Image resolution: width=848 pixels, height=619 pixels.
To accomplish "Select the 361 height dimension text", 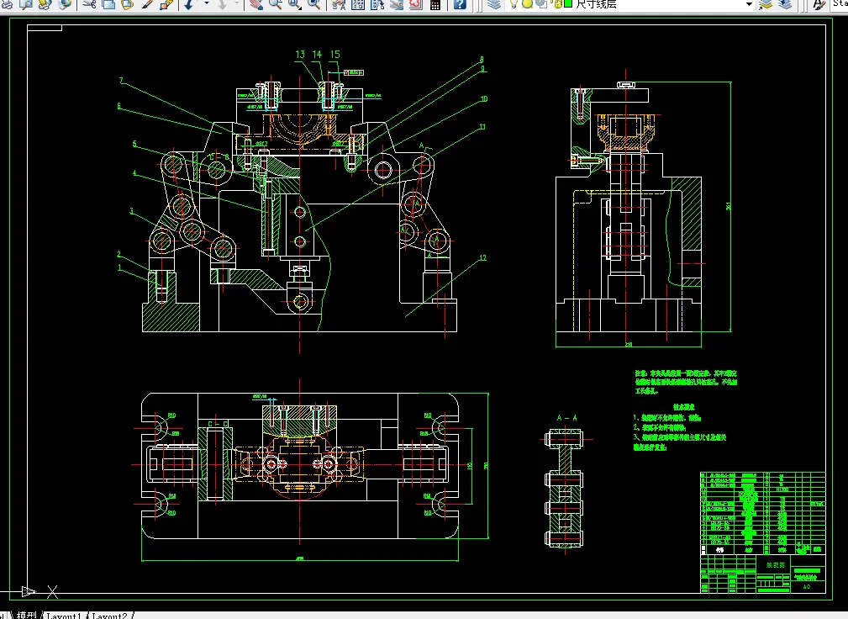I will click(x=729, y=206).
